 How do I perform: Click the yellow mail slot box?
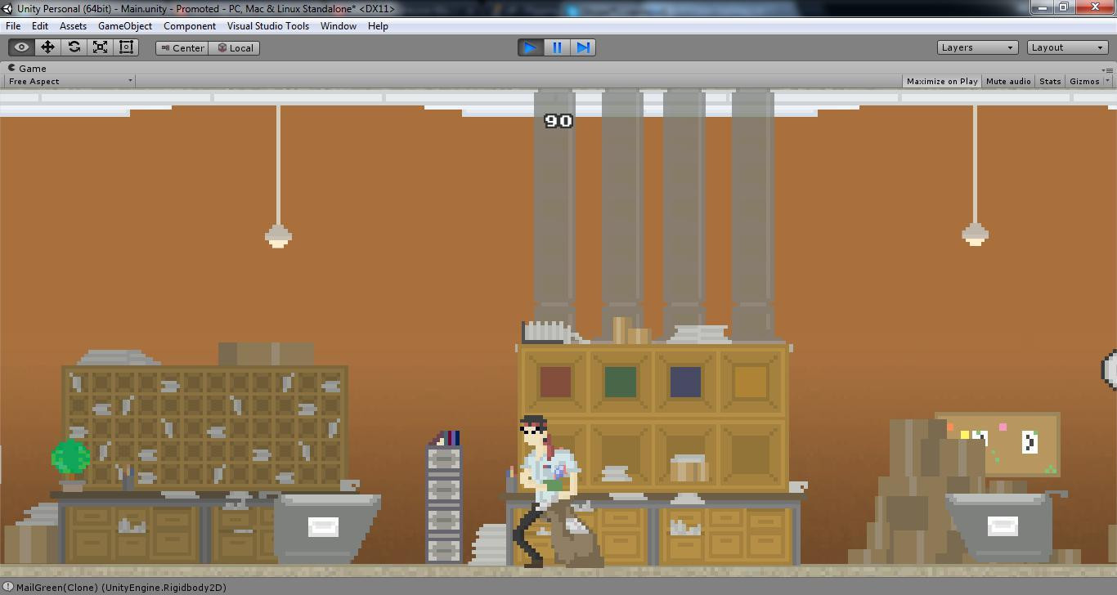click(x=751, y=382)
